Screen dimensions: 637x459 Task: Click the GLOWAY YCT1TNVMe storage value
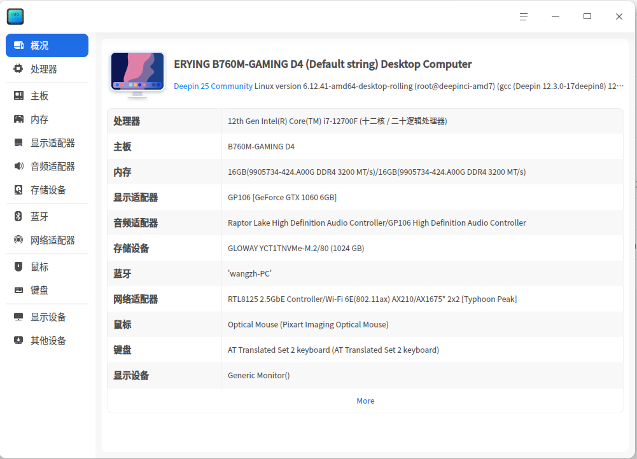tap(296, 249)
